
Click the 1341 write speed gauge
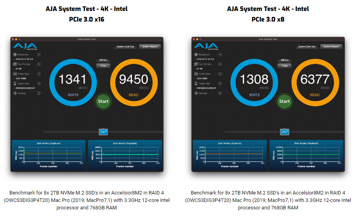click(x=73, y=82)
